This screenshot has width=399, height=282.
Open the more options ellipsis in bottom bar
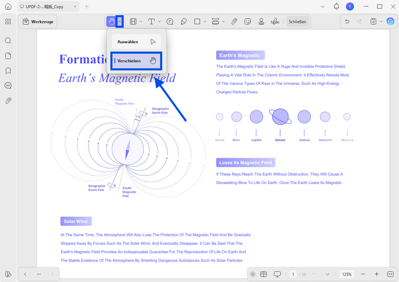point(39,274)
